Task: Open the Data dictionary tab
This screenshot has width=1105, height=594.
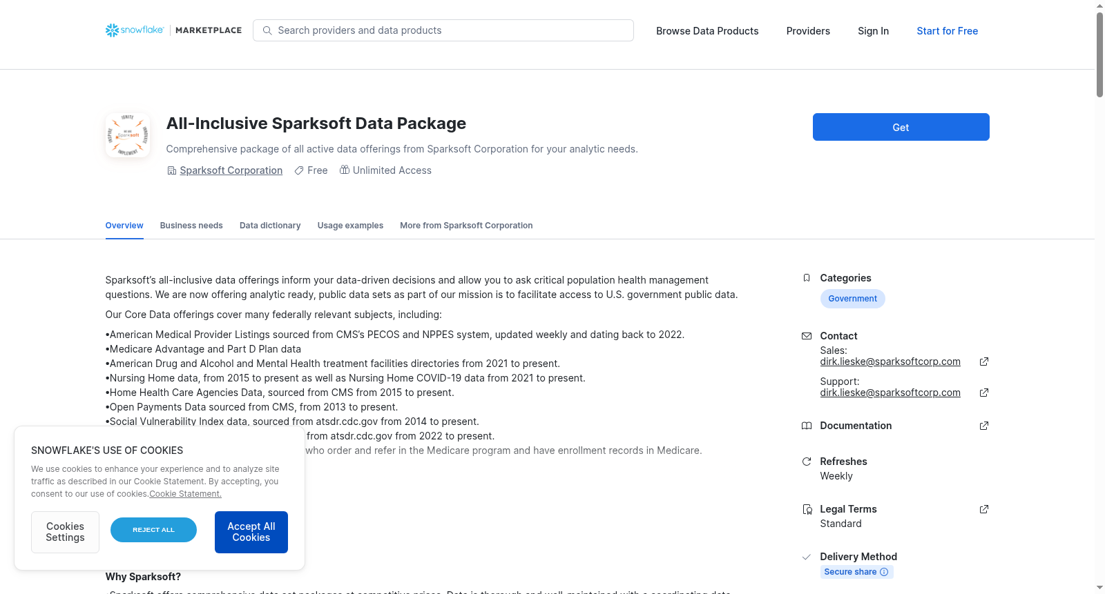Action: (x=270, y=226)
